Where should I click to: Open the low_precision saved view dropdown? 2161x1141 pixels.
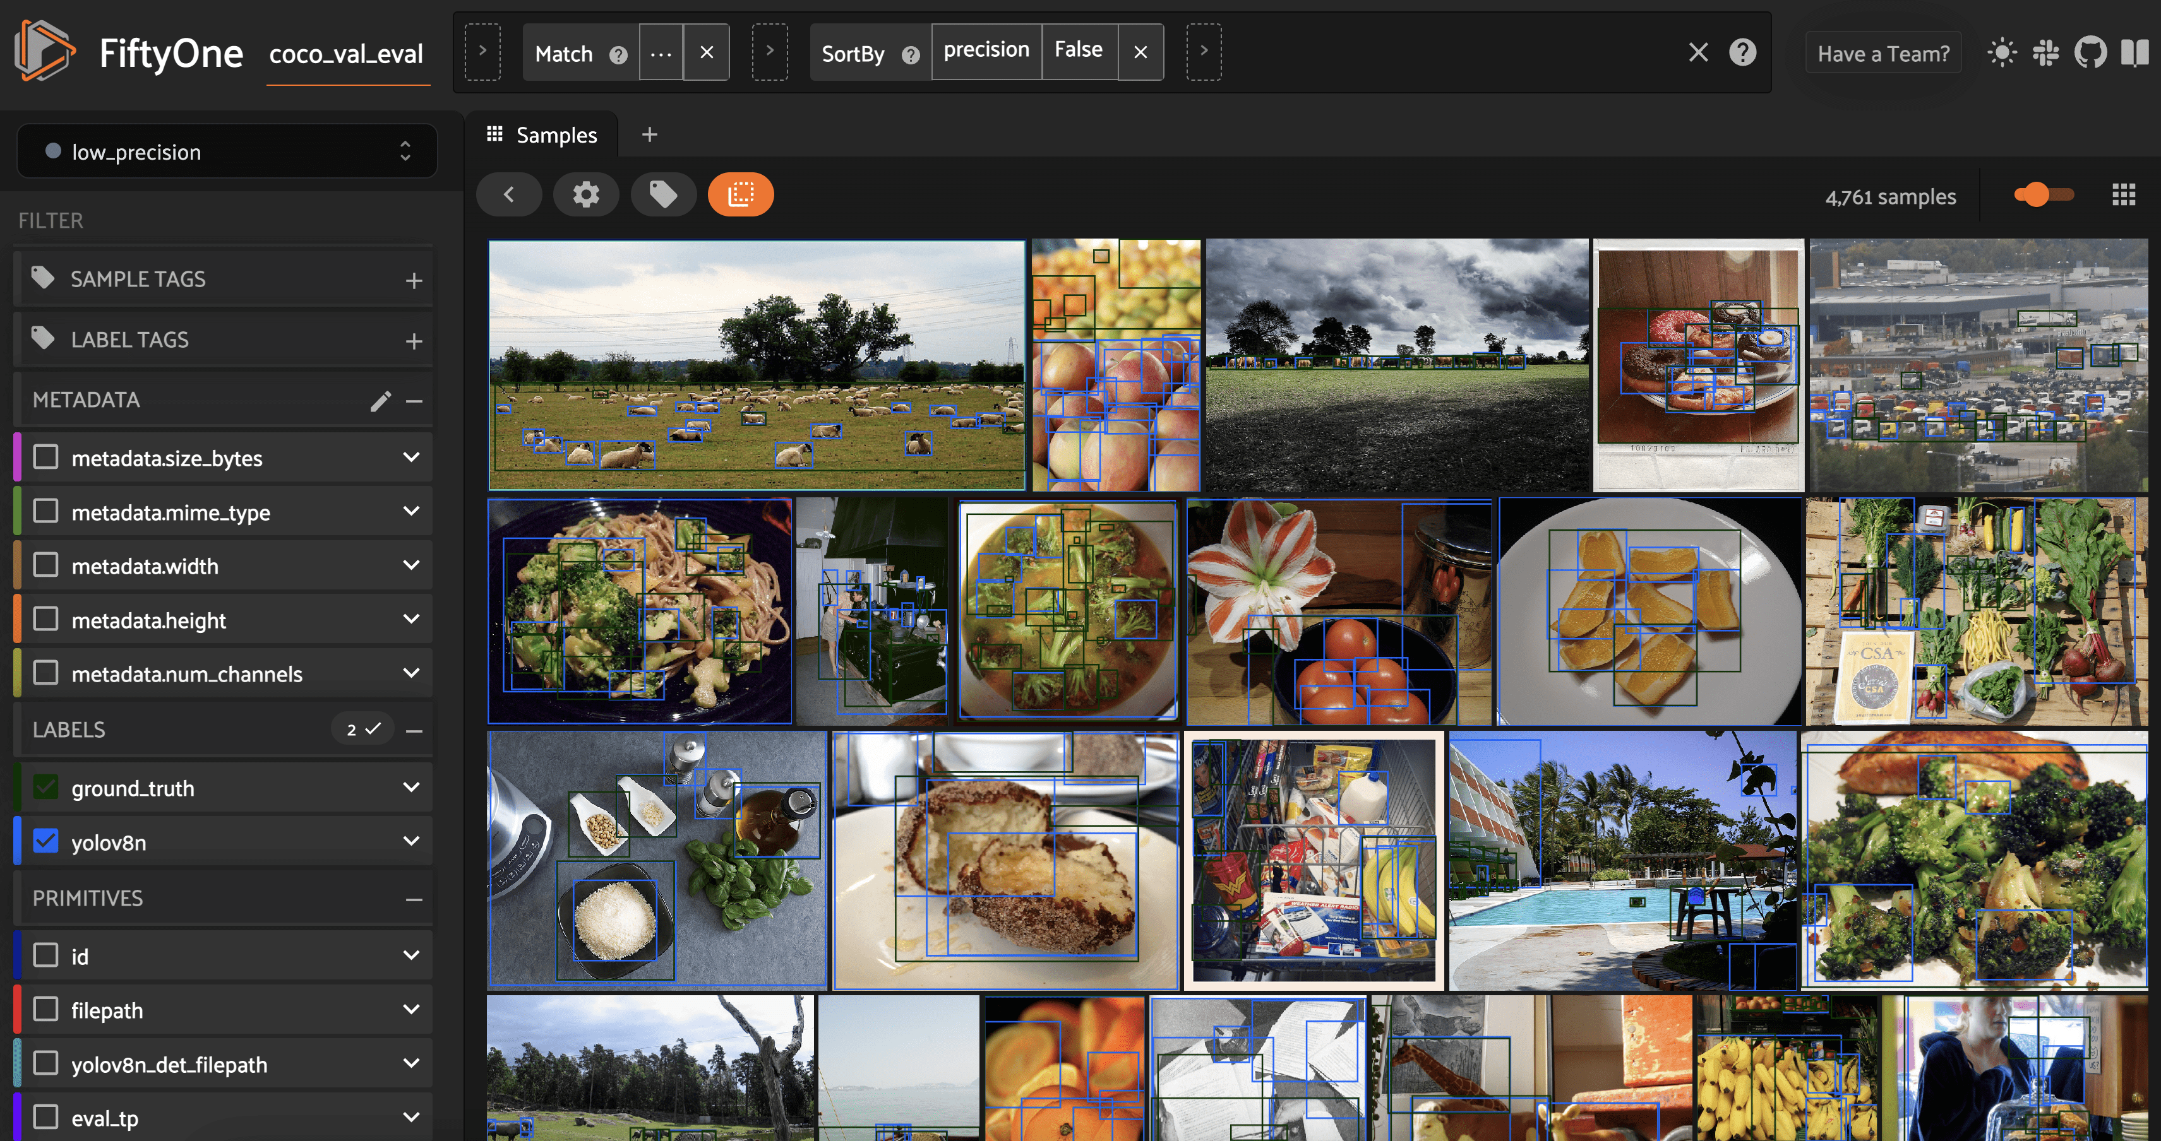pos(227,151)
